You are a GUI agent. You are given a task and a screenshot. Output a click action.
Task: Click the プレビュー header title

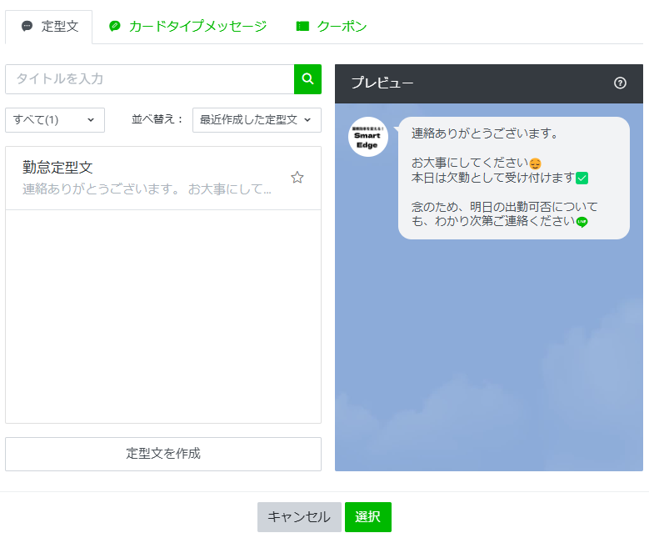[382, 83]
